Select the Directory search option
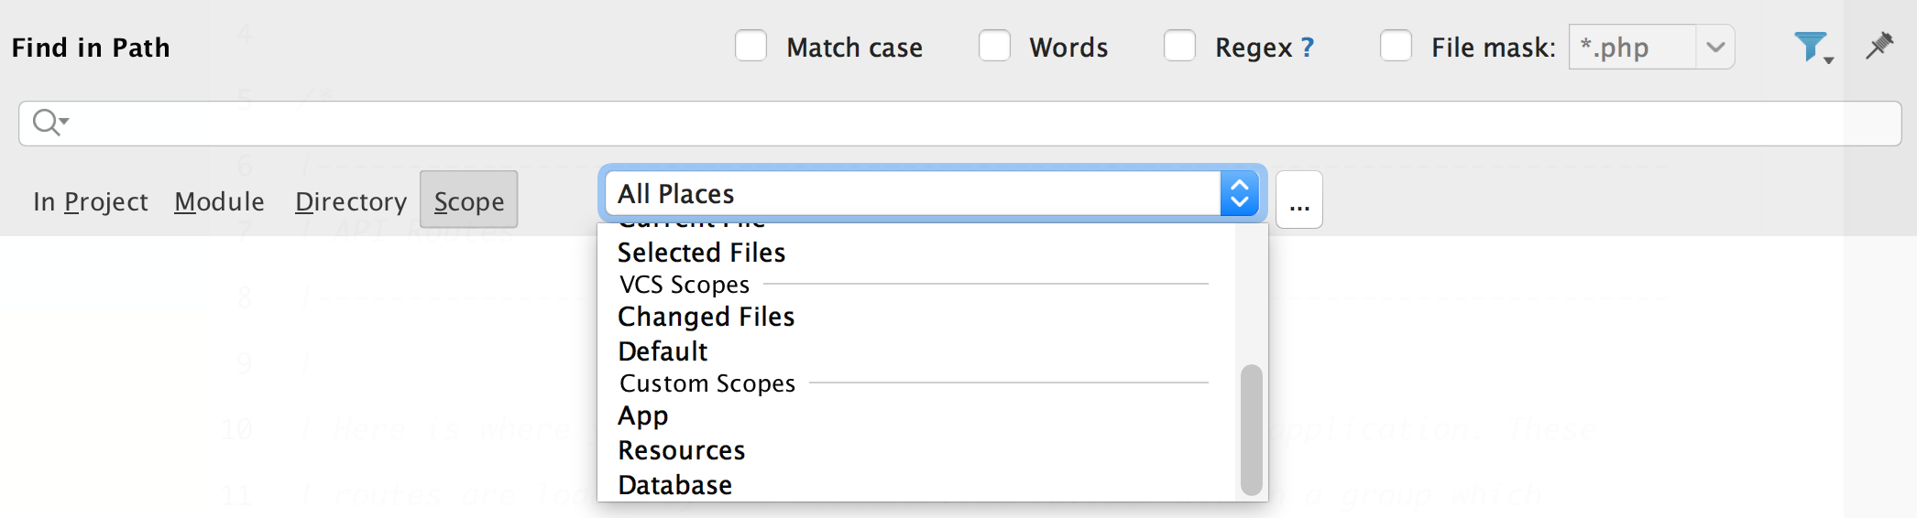1917x518 pixels. (x=351, y=201)
